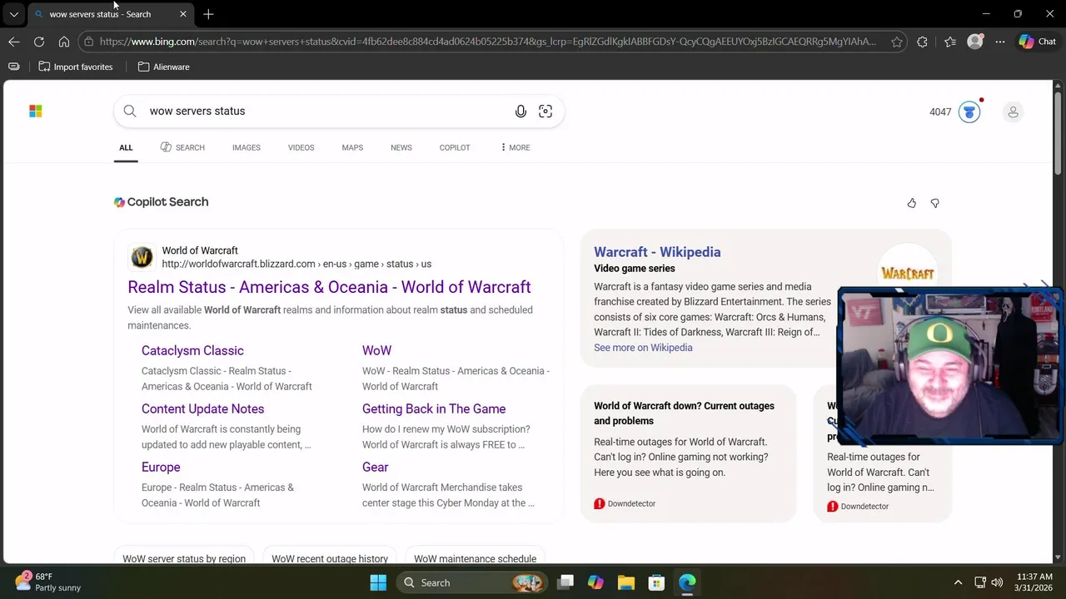The height and width of the screenshot is (599, 1066).
Task: Switch to the COPILOT tab
Action: point(455,147)
